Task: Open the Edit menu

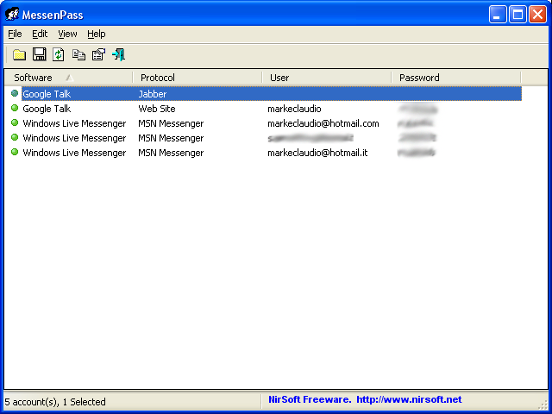Action: (40, 34)
